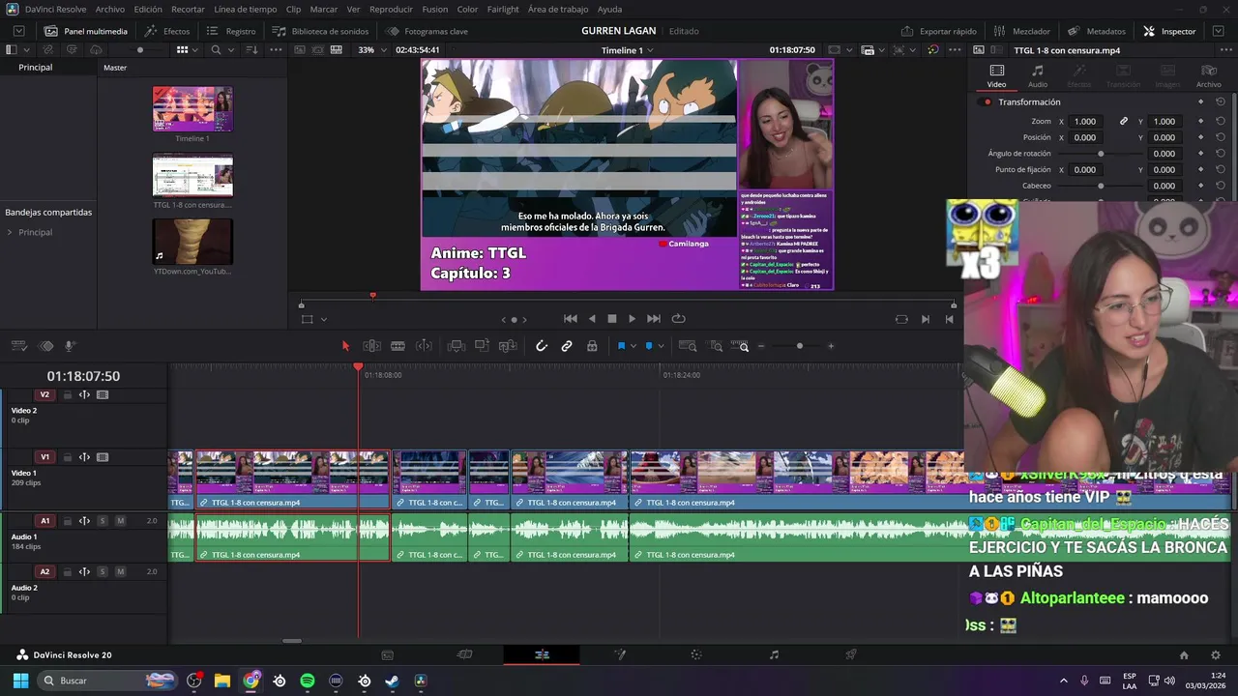Select Timeline 1 thumbnail in media pool
The width and height of the screenshot is (1238, 696).
(x=192, y=109)
